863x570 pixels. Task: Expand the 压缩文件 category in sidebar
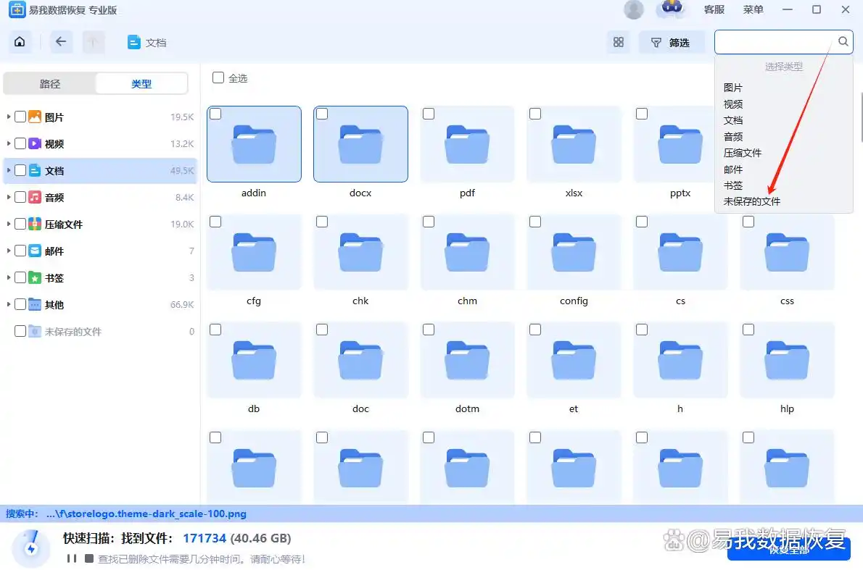coord(7,224)
